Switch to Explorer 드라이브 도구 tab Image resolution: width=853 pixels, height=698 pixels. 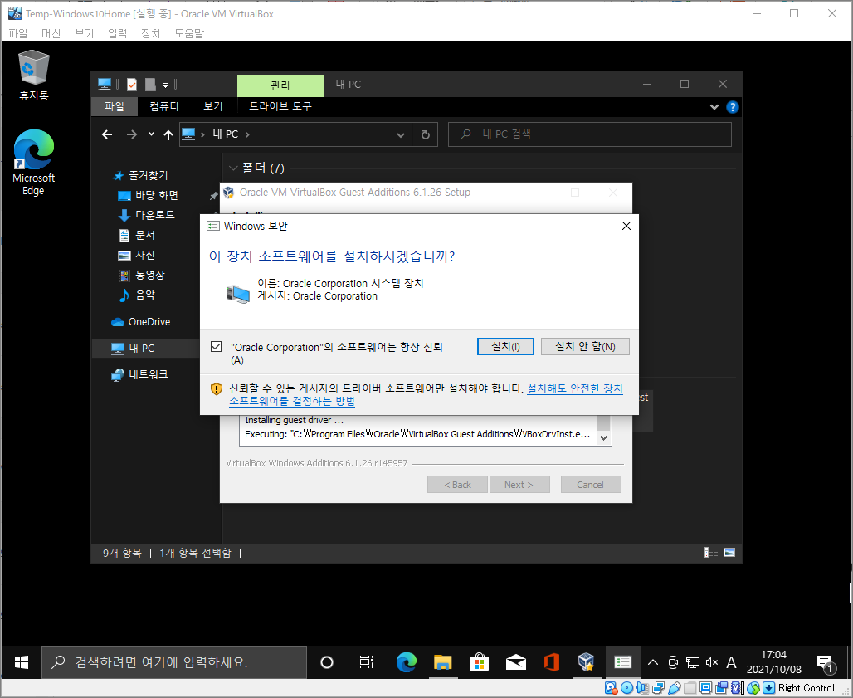[280, 106]
